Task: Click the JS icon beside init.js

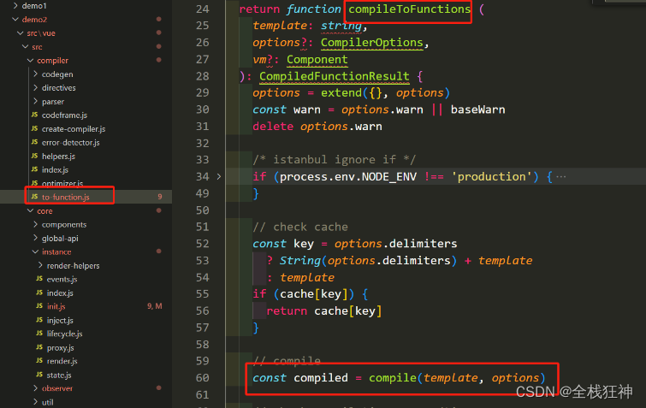Action: 39,306
